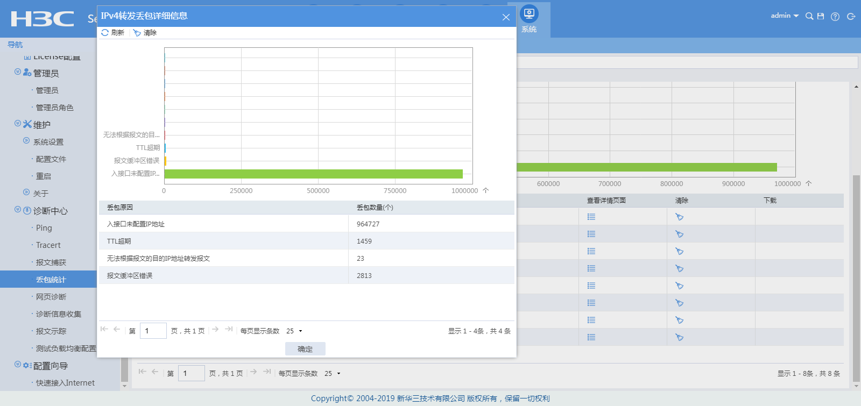Click the save configuration icon in the header
The width and height of the screenshot is (861, 406).
pos(821,16)
